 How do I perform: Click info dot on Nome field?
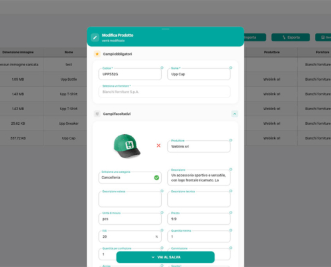coord(231,67)
